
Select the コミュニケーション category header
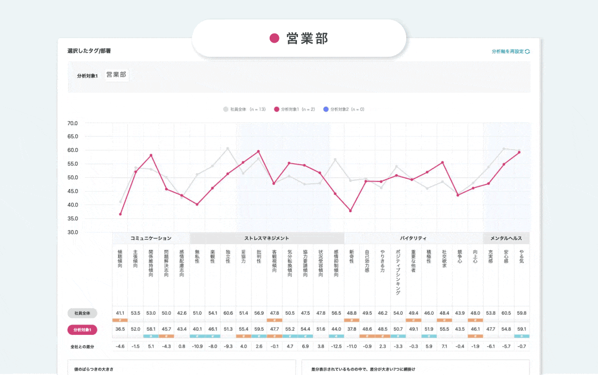click(x=151, y=238)
